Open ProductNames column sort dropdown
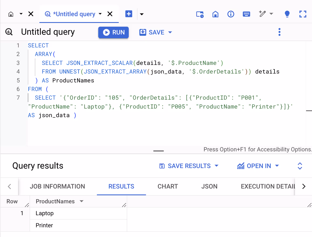The image size is (312, 237). click(x=82, y=201)
